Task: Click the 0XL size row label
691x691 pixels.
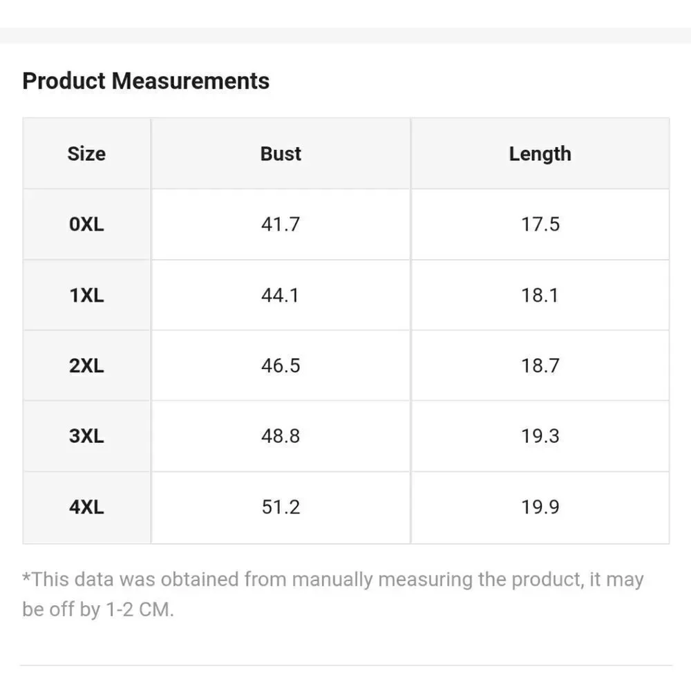Action: [86, 225]
